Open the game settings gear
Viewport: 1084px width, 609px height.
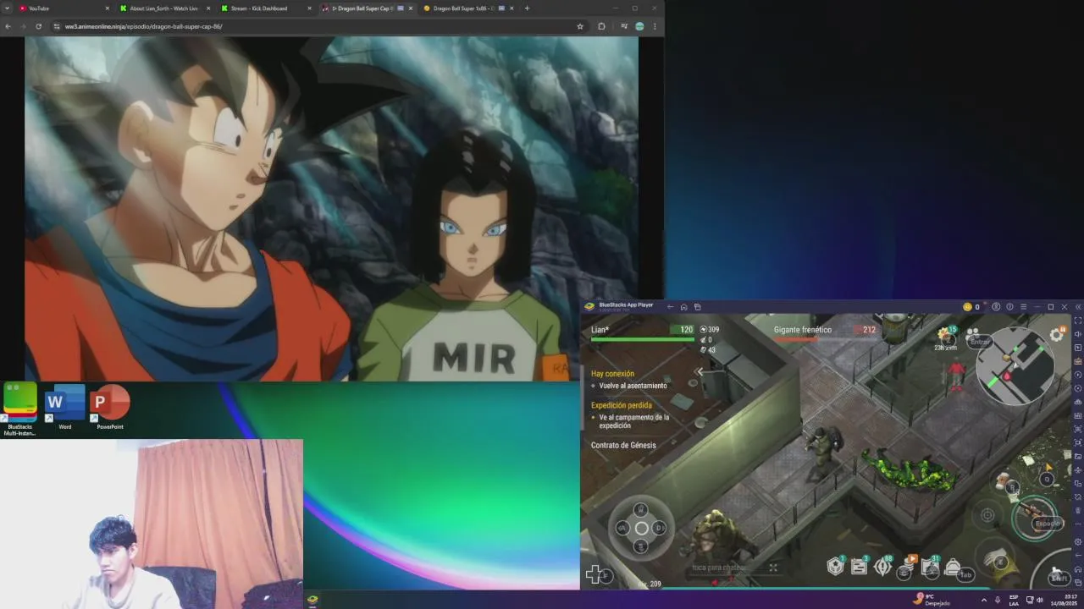click(x=1056, y=335)
